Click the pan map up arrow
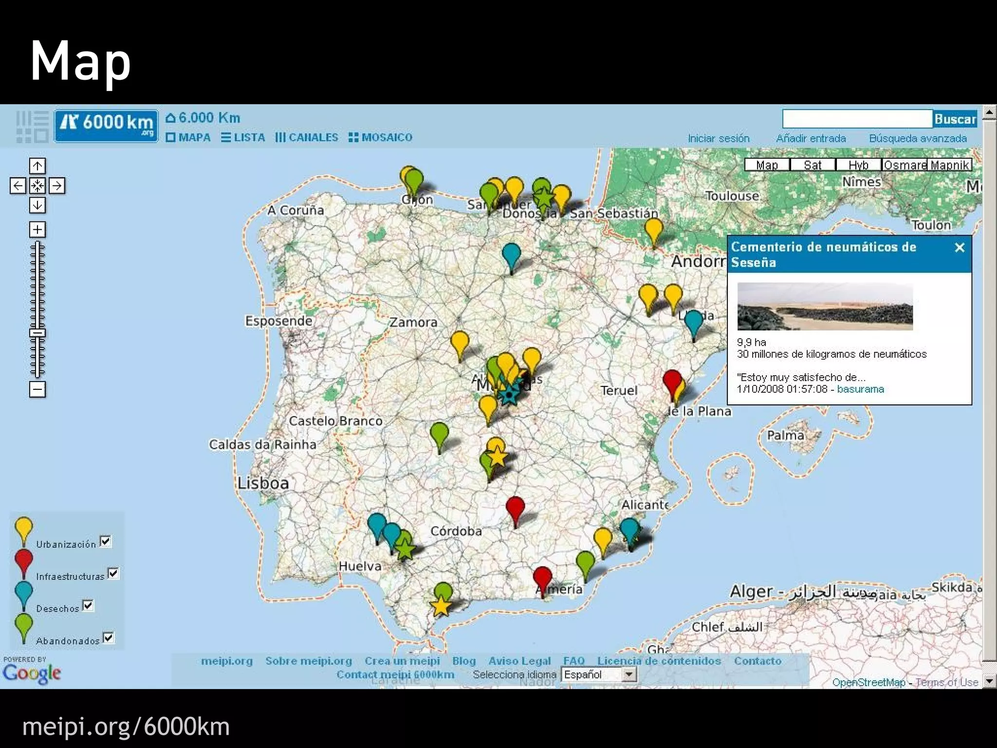The width and height of the screenshot is (997, 748). pos(37,166)
